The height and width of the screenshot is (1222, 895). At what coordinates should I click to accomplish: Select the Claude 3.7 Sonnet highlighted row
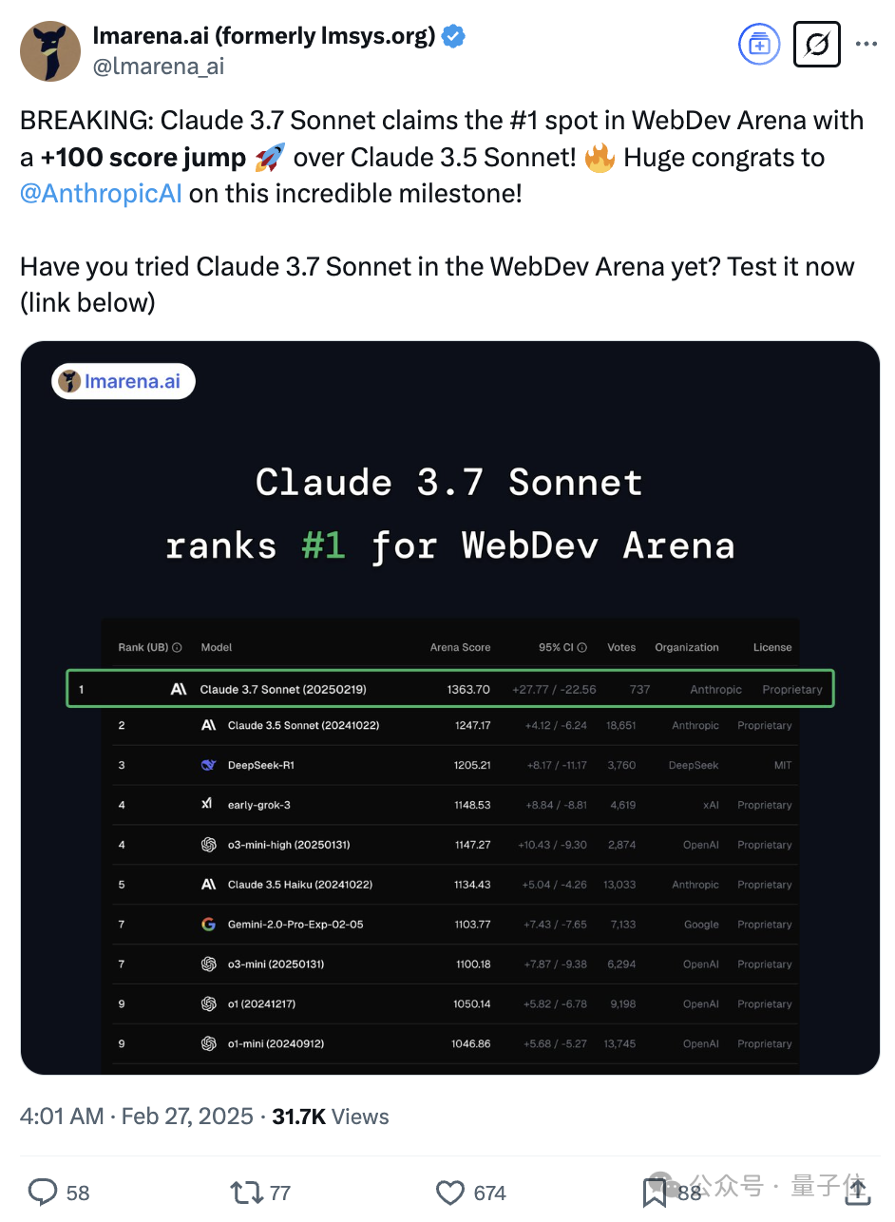[x=450, y=689]
